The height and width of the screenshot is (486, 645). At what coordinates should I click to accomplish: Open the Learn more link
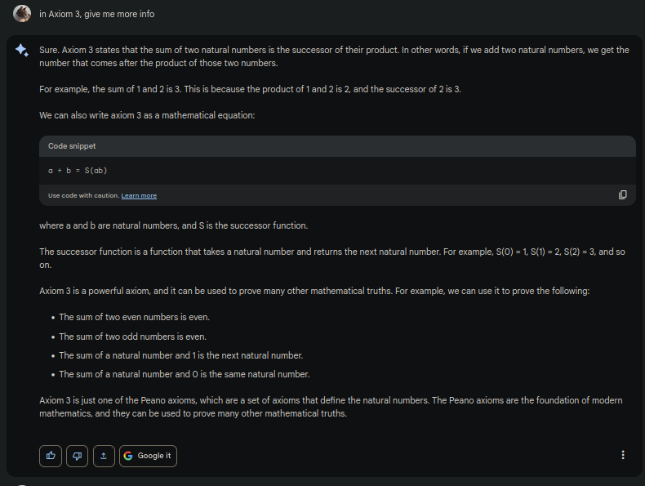coord(139,196)
